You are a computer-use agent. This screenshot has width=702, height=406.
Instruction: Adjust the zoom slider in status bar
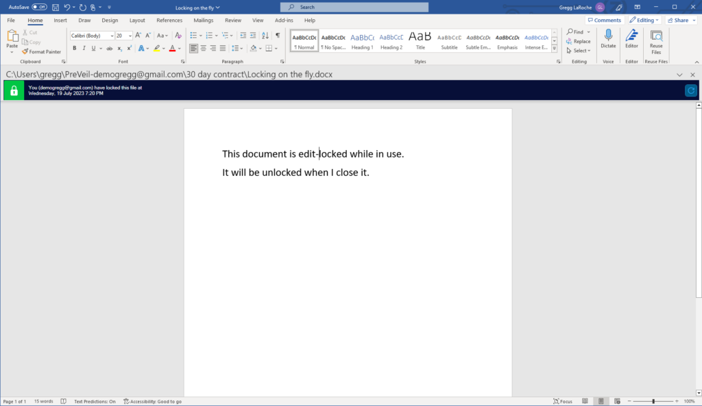click(x=653, y=401)
